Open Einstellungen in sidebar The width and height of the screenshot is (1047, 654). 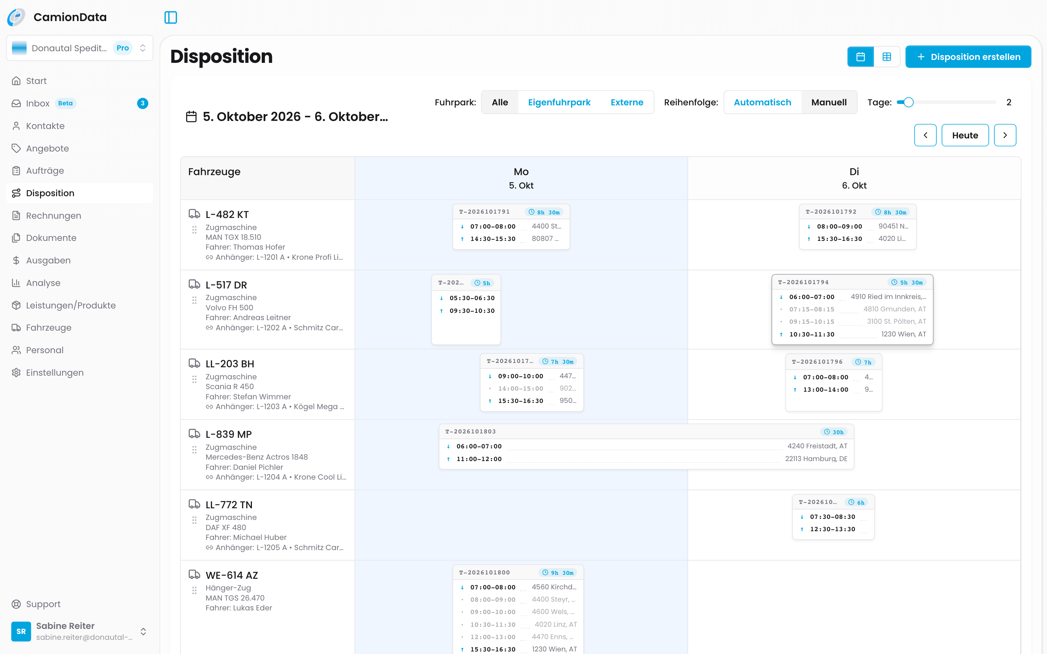tap(80, 372)
